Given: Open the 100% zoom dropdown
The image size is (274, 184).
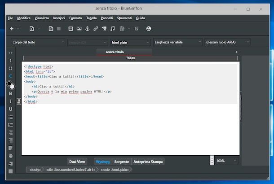Looking at the screenshot, I should (x=226, y=161).
